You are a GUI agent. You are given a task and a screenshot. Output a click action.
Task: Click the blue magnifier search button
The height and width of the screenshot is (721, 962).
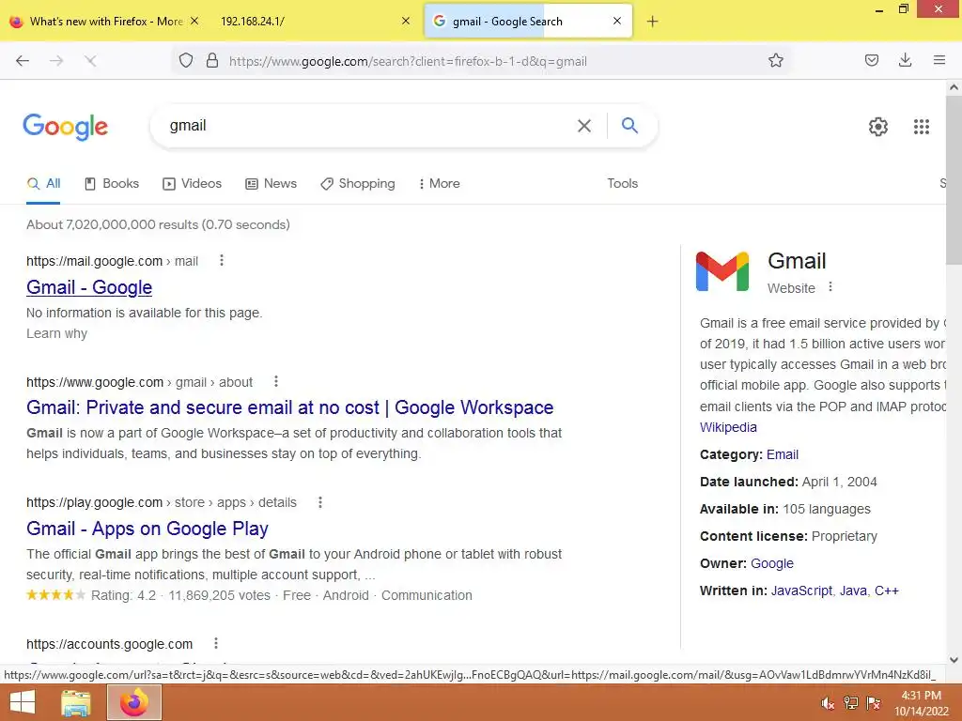(629, 125)
